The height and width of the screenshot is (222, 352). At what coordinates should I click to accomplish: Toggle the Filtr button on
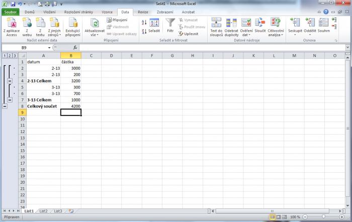(x=170, y=25)
